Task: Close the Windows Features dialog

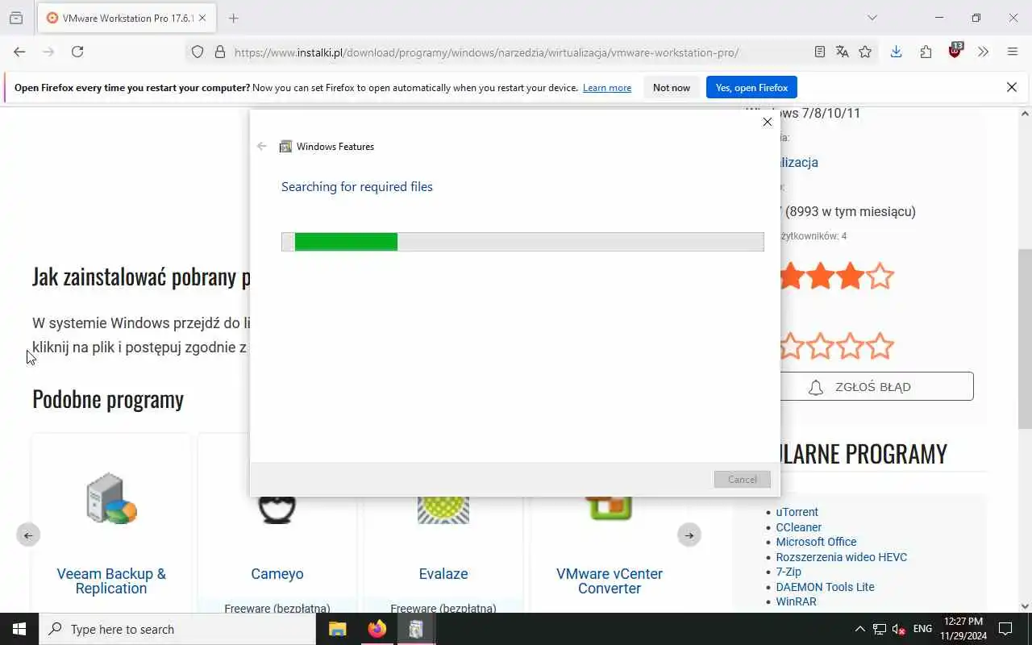Action: (x=767, y=122)
